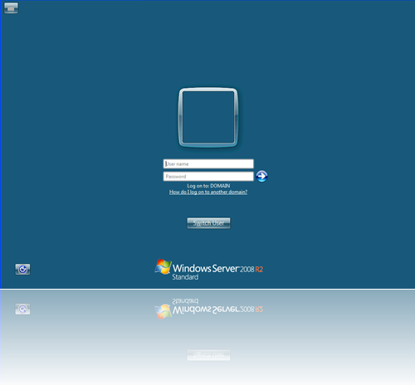Select the empty user account picture tile
415x385 pixels.
point(208,117)
